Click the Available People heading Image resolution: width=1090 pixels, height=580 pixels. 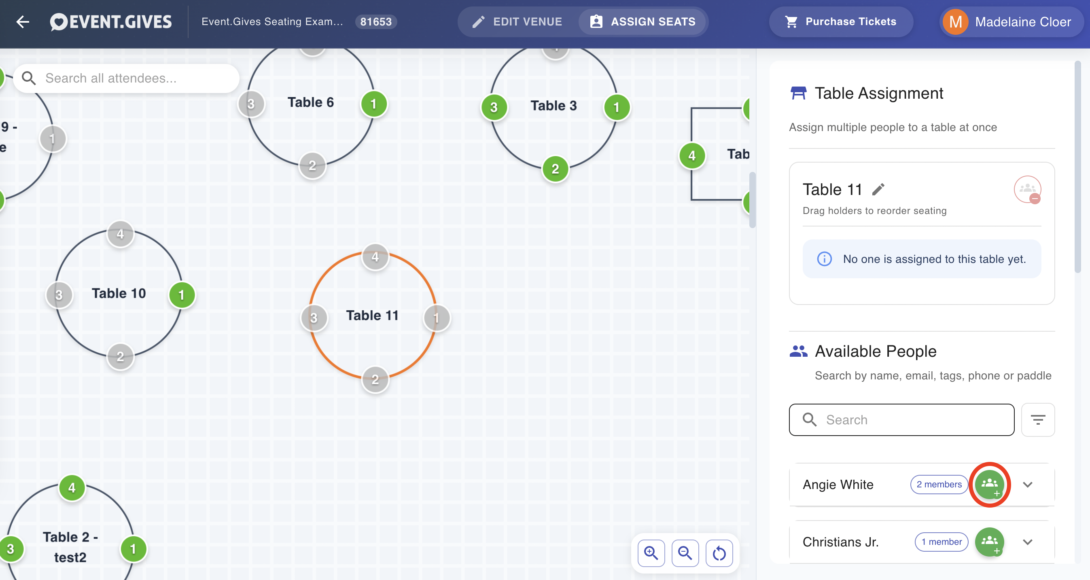pyautogui.click(x=876, y=351)
